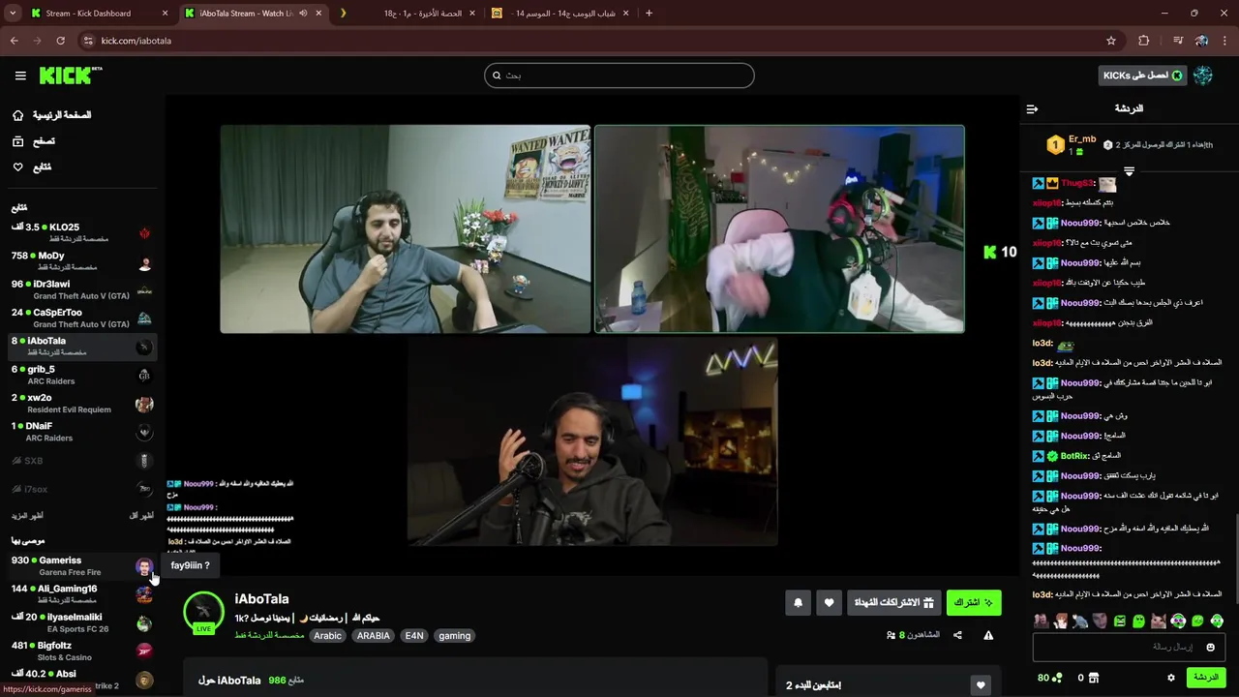This screenshot has height=697, width=1239.
Task: Open MoDy channel in sidebar
Action: pyautogui.click(x=81, y=260)
